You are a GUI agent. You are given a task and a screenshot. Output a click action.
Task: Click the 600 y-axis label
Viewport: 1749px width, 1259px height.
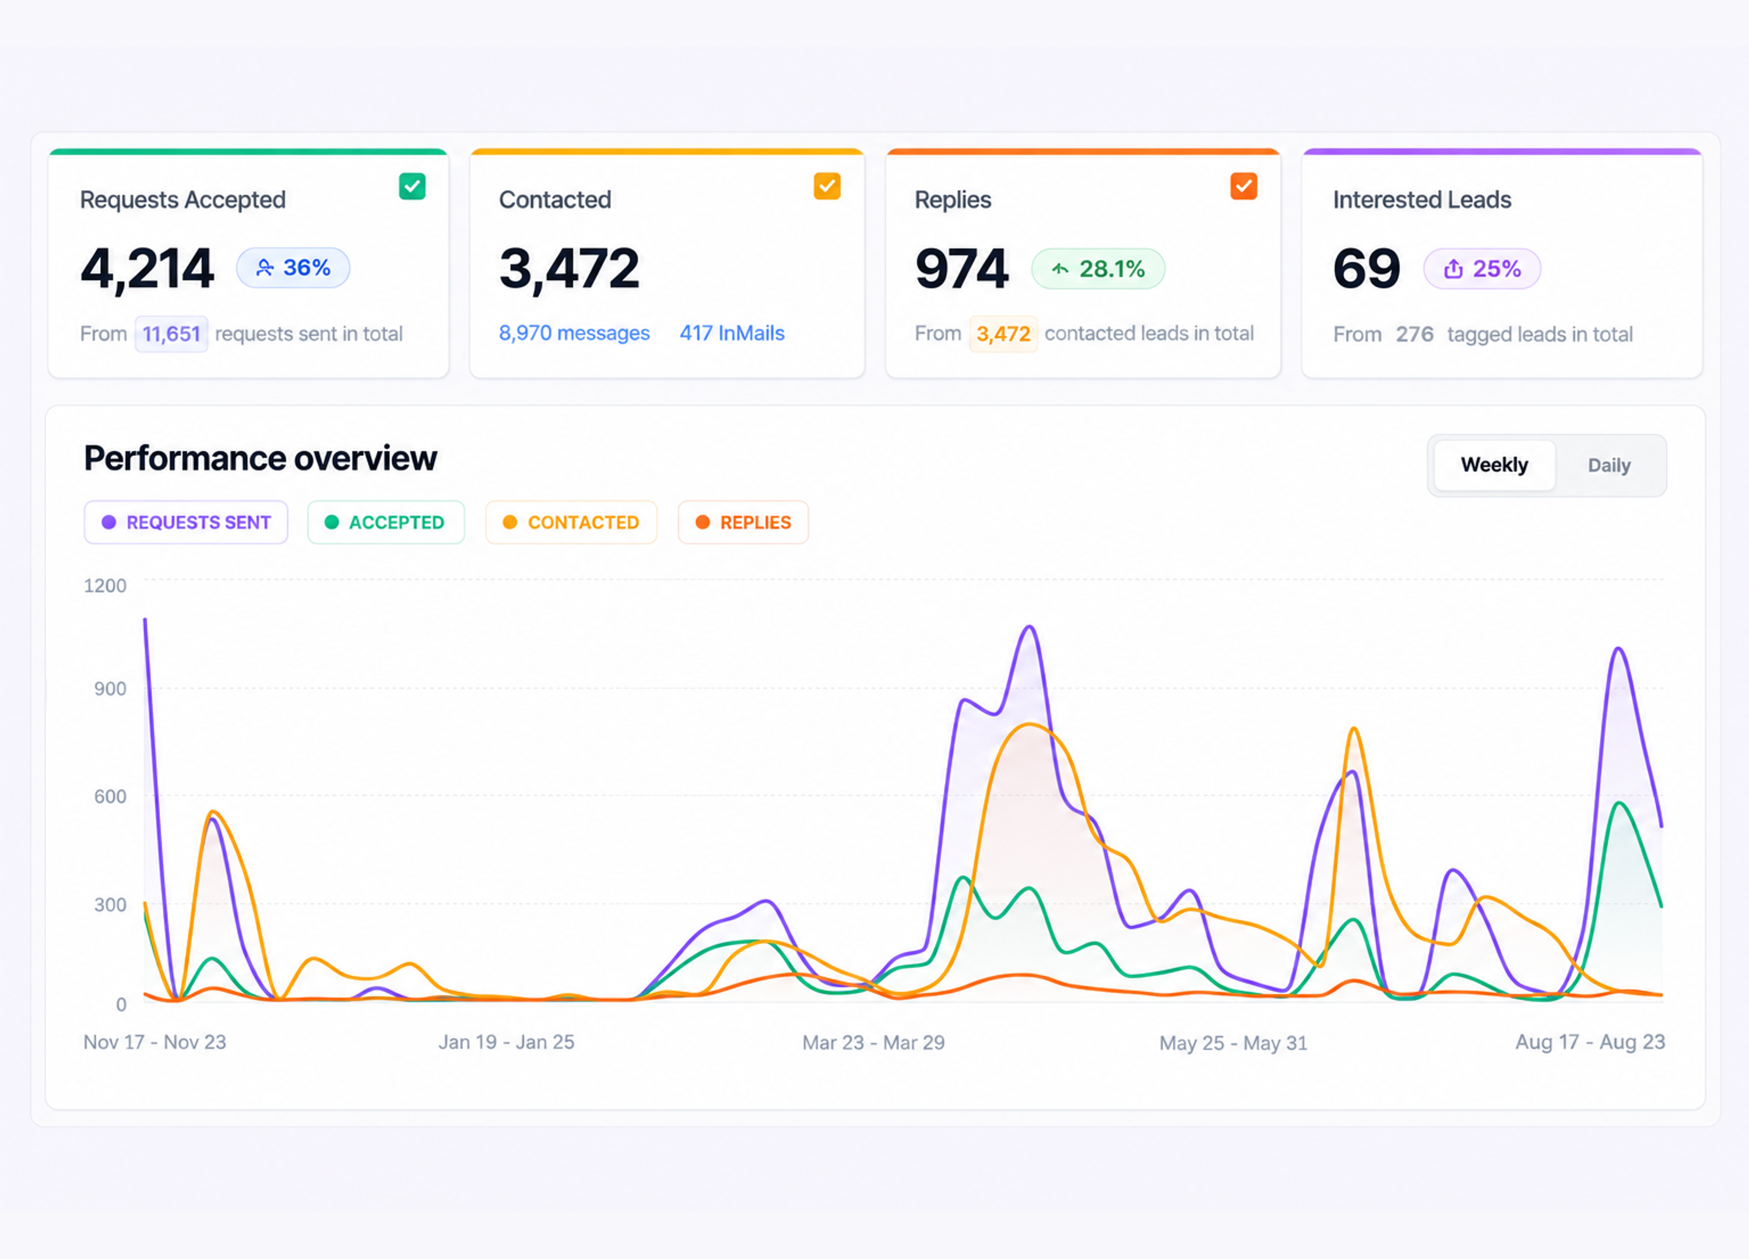tap(110, 796)
